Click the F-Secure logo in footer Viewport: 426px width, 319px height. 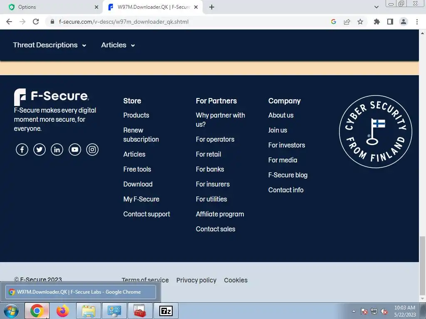51,96
